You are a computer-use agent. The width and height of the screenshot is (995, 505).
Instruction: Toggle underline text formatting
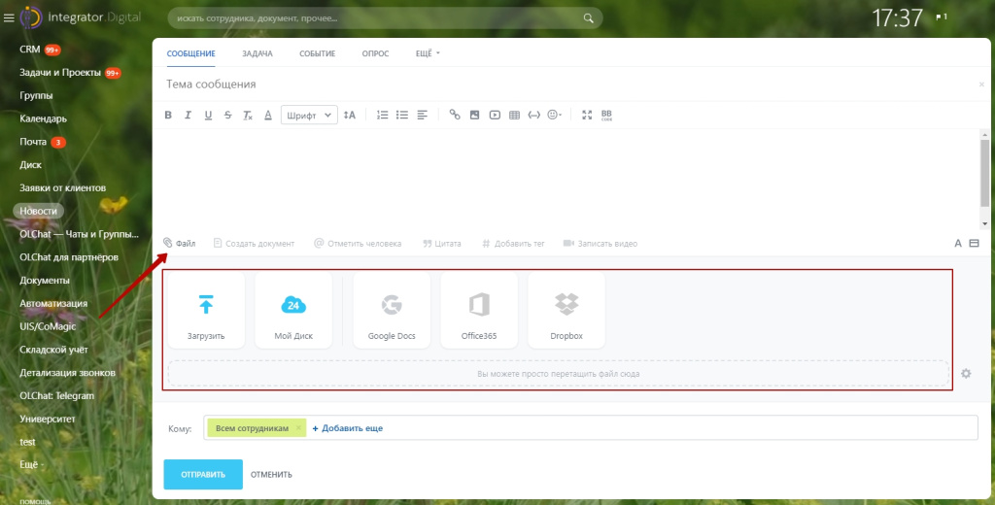208,115
